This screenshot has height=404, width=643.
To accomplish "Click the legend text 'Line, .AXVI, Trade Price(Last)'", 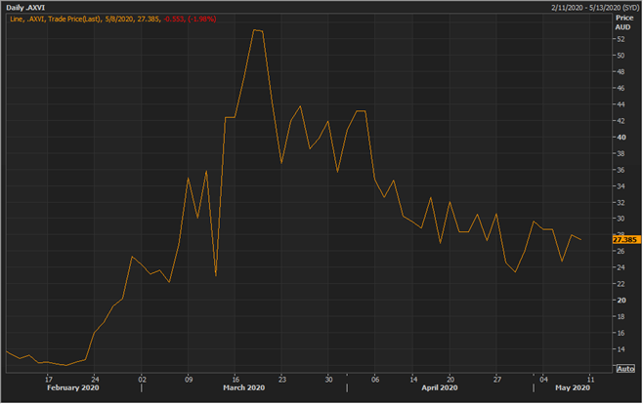I will point(56,19).
